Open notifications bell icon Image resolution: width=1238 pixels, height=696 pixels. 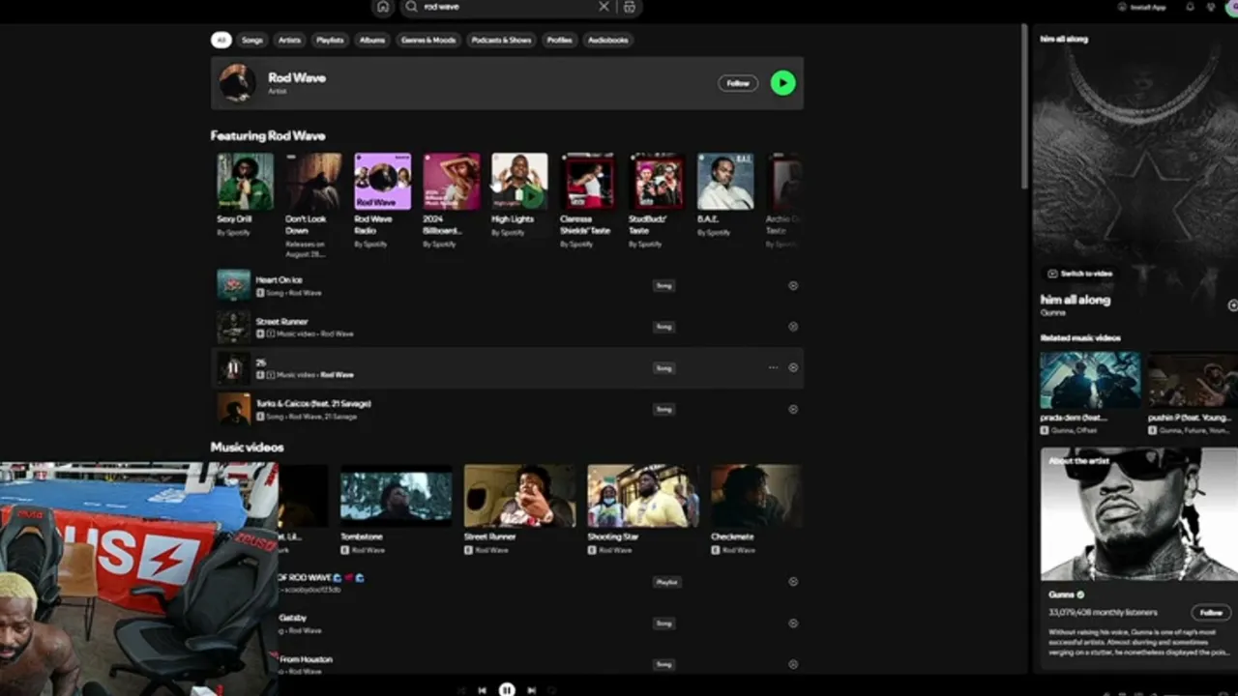coord(1190,7)
